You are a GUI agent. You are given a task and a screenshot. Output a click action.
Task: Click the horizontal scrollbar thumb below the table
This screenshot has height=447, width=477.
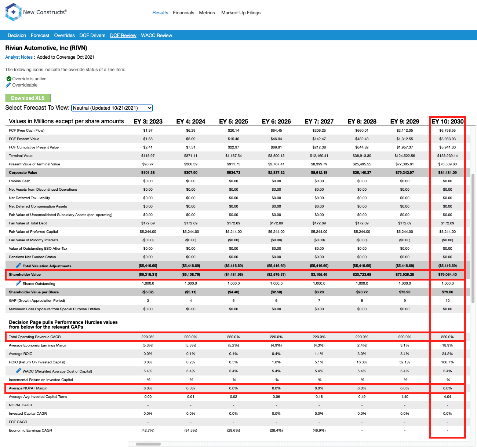pos(148,444)
